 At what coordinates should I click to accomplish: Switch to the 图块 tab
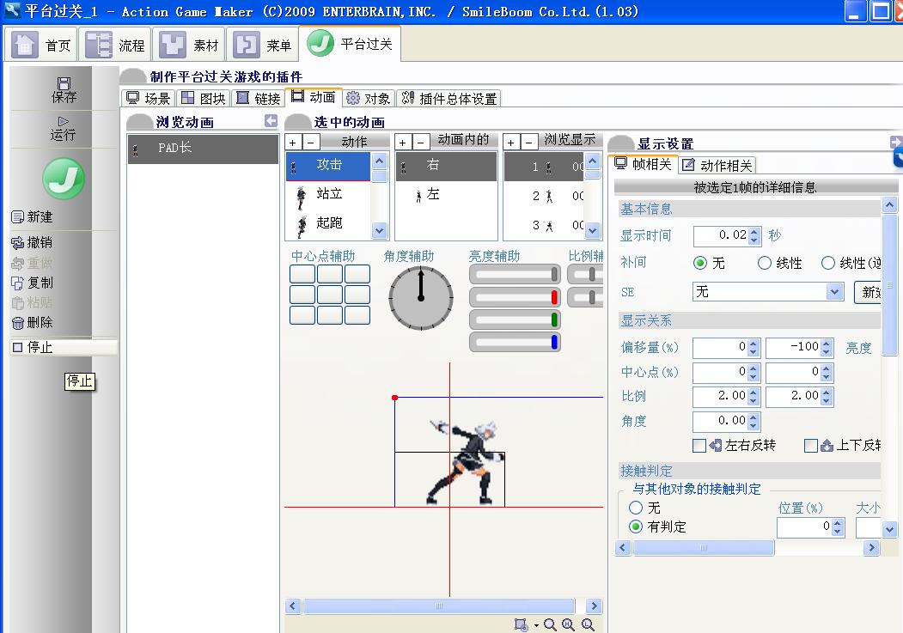[x=204, y=99]
